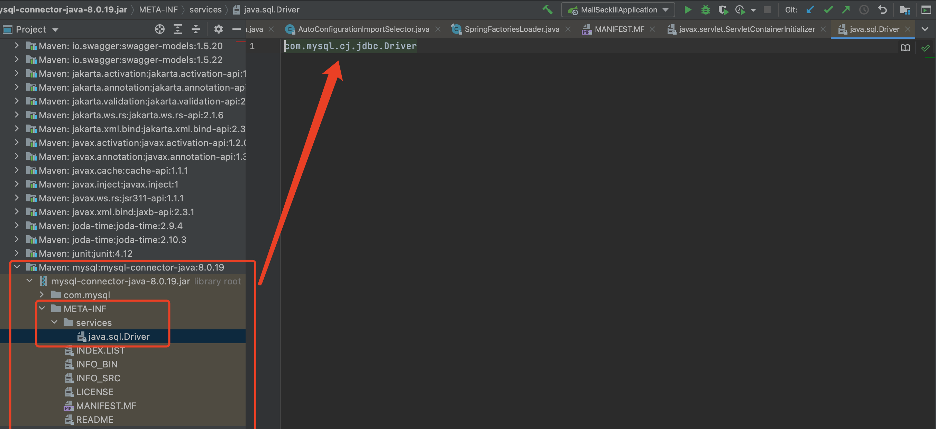Collapse the META-INF folder
This screenshot has height=429, width=936.
pos(42,308)
